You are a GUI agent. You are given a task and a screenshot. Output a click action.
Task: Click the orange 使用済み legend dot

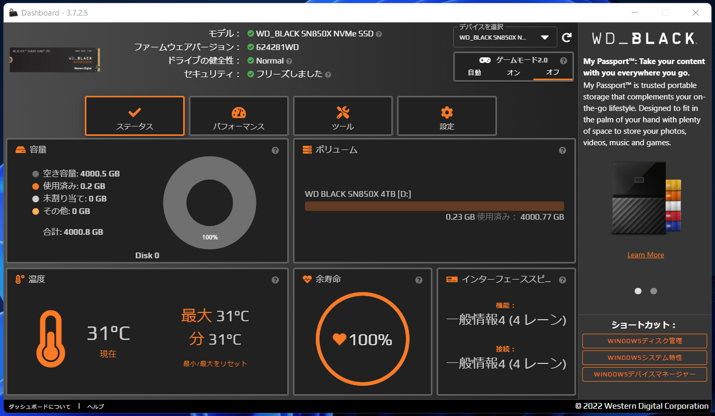[x=36, y=186]
